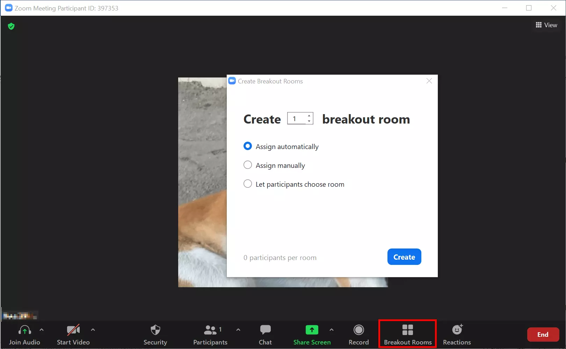The image size is (566, 349).
Task: Close the Create Breakout Rooms dialog
Action: click(429, 81)
